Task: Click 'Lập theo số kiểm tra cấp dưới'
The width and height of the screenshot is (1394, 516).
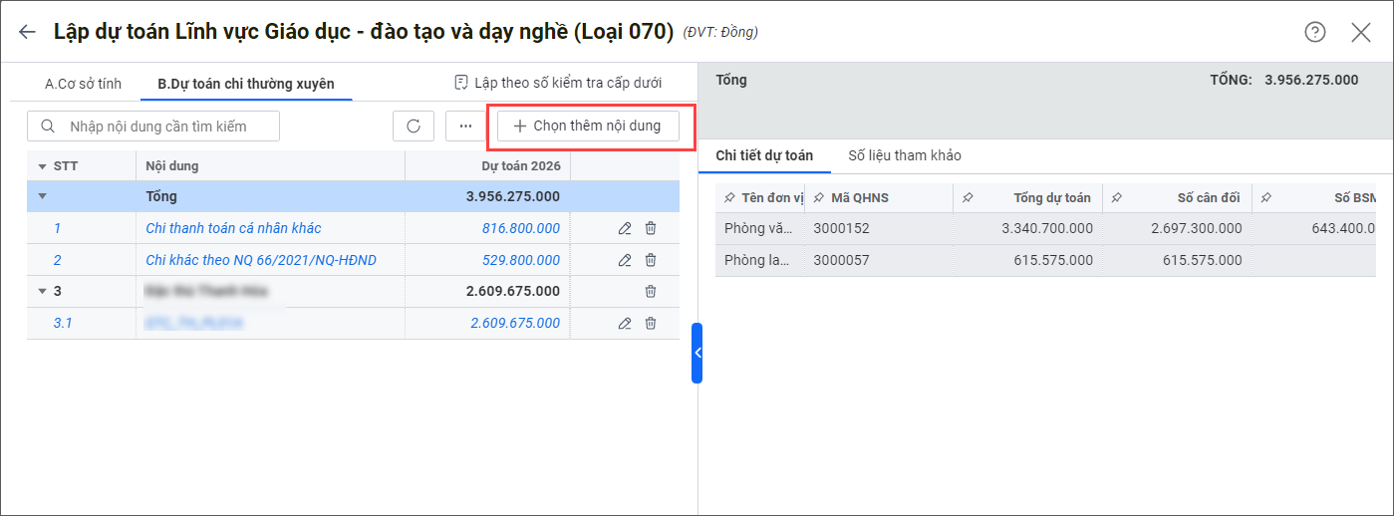Action: (558, 83)
